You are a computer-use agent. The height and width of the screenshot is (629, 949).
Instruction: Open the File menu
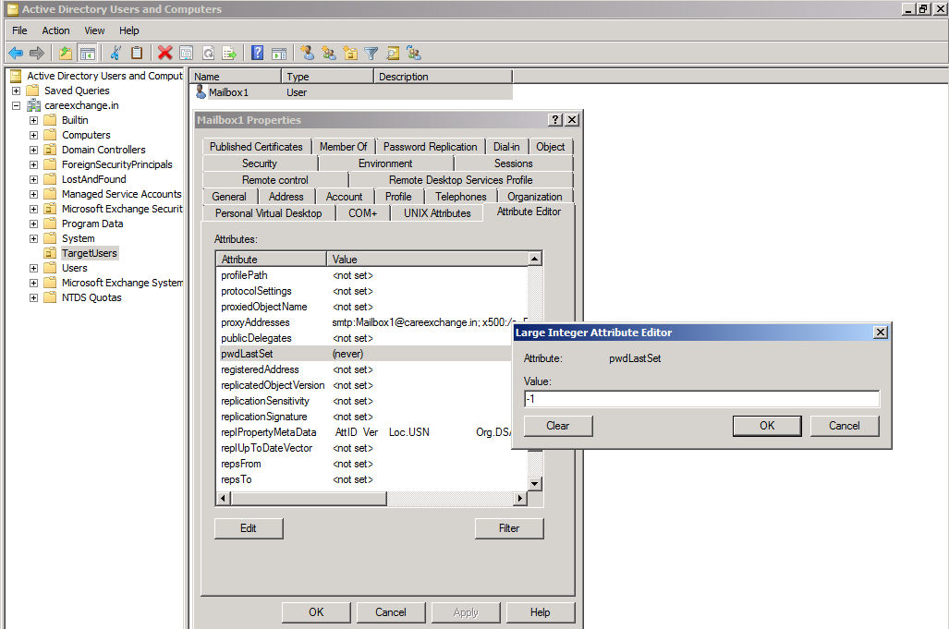click(x=19, y=30)
